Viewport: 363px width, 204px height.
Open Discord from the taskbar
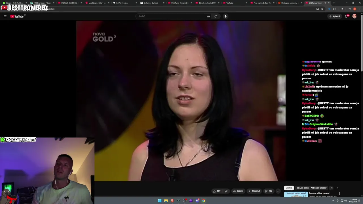point(197,201)
